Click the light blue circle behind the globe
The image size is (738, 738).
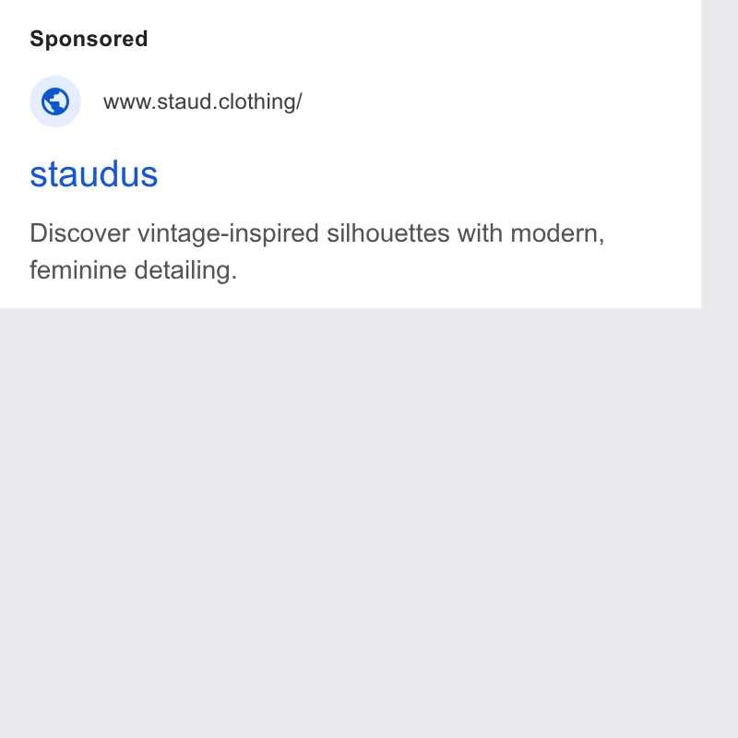[55, 101]
